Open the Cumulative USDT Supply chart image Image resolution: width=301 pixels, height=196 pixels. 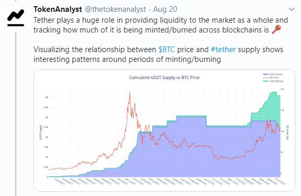[x=164, y=130]
